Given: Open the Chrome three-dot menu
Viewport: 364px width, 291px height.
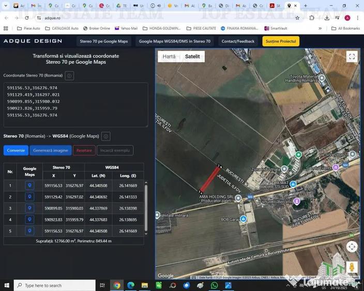Looking at the screenshot, I should coord(357,18).
